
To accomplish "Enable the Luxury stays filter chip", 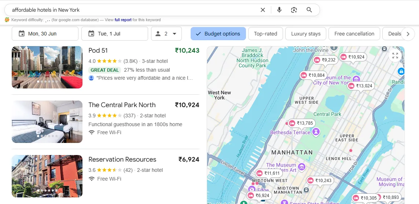I will (x=306, y=34).
